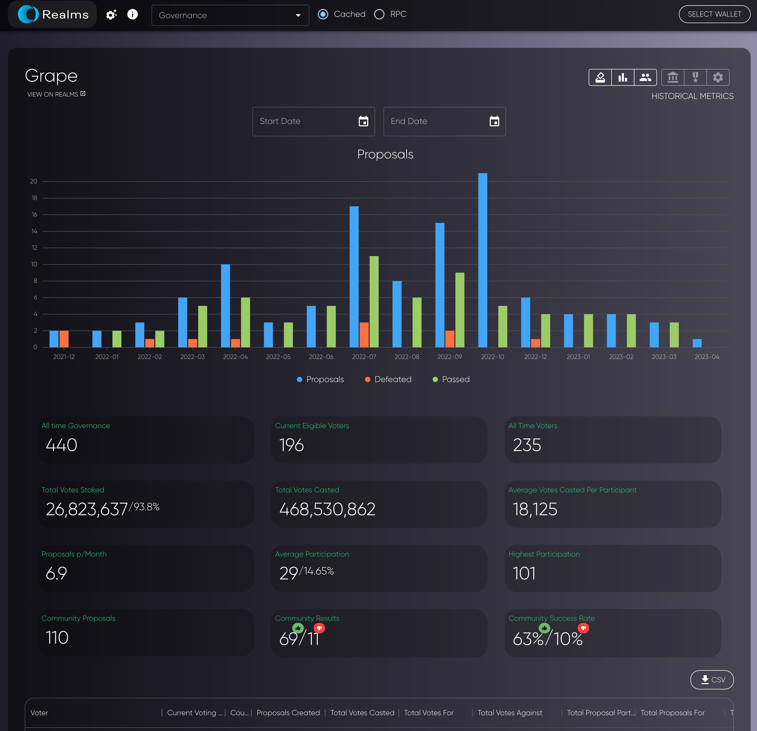
Task: Open the End Date calendar picker
Action: click(495, 121)
